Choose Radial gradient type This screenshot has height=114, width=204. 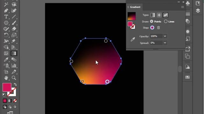pos(159,15)
